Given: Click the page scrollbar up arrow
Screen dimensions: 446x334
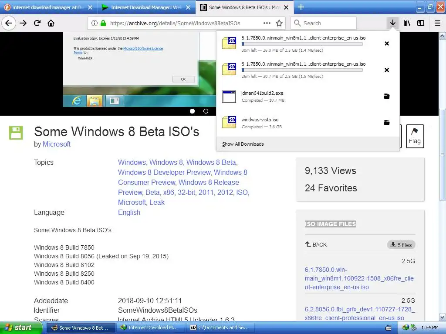Looking at the screenshot, I should [x=443, y=36].
